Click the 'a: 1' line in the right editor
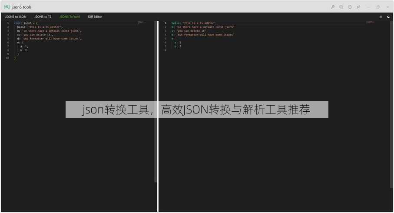The height and width of the screenshot is (213, 394). point(178,43)
